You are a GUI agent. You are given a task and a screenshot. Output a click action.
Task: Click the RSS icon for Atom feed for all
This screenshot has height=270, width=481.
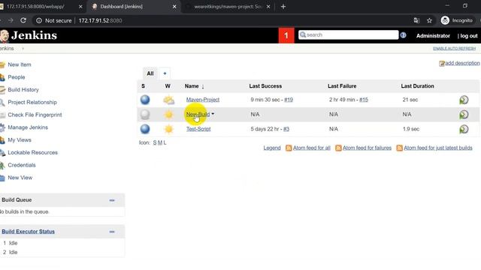289,148
